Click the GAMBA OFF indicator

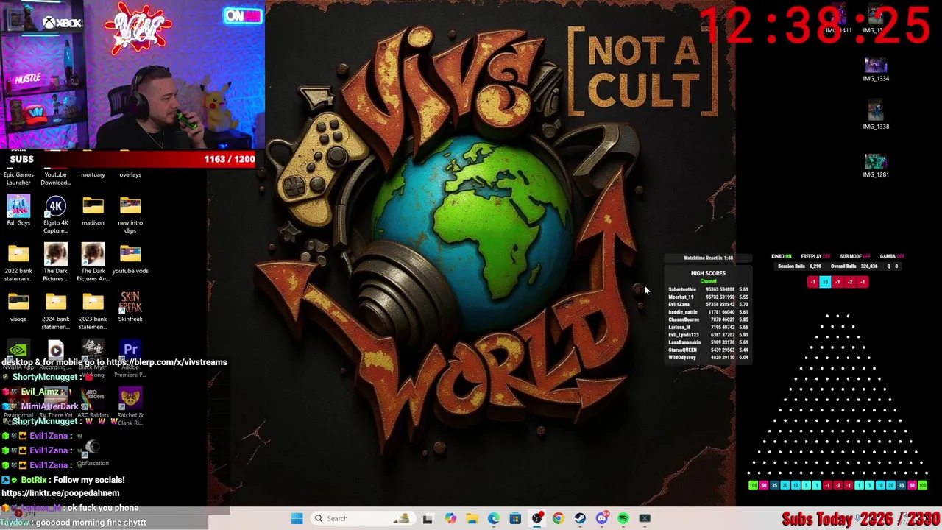click(892, 256)
